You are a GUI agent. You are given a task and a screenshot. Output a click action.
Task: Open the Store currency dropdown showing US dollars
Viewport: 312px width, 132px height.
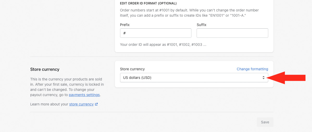pyautogui.click(x=194, y=78)
